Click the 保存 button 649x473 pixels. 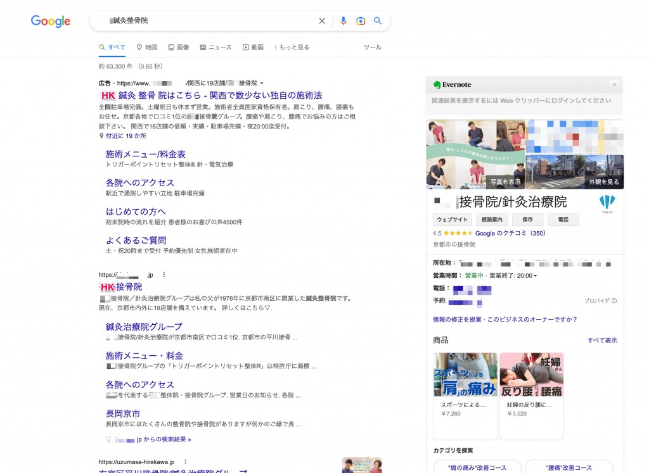pos(527,220)
